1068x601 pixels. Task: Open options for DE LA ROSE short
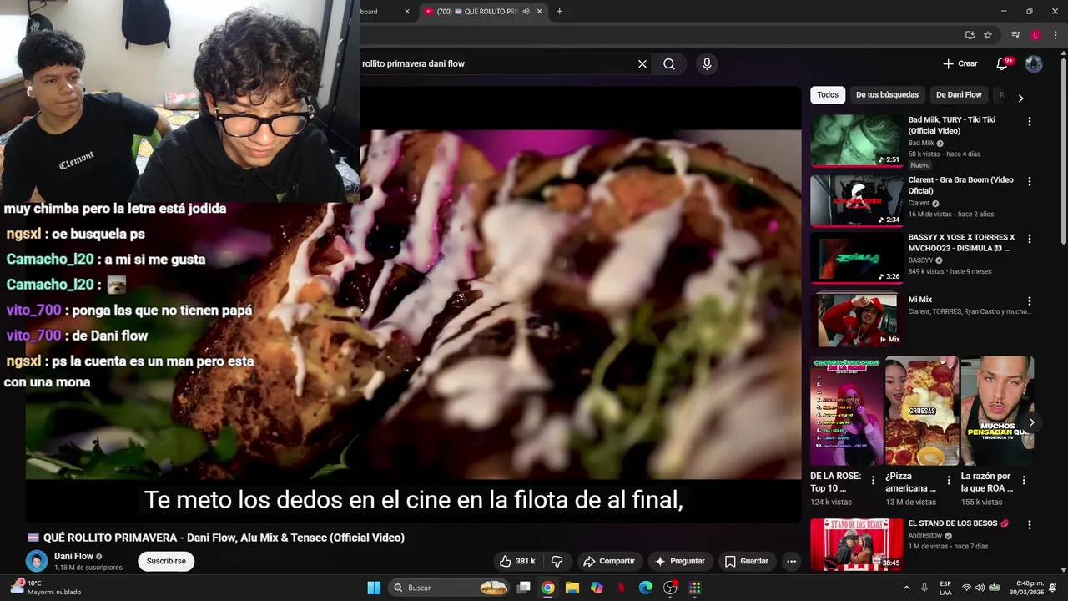coord(873,481)
